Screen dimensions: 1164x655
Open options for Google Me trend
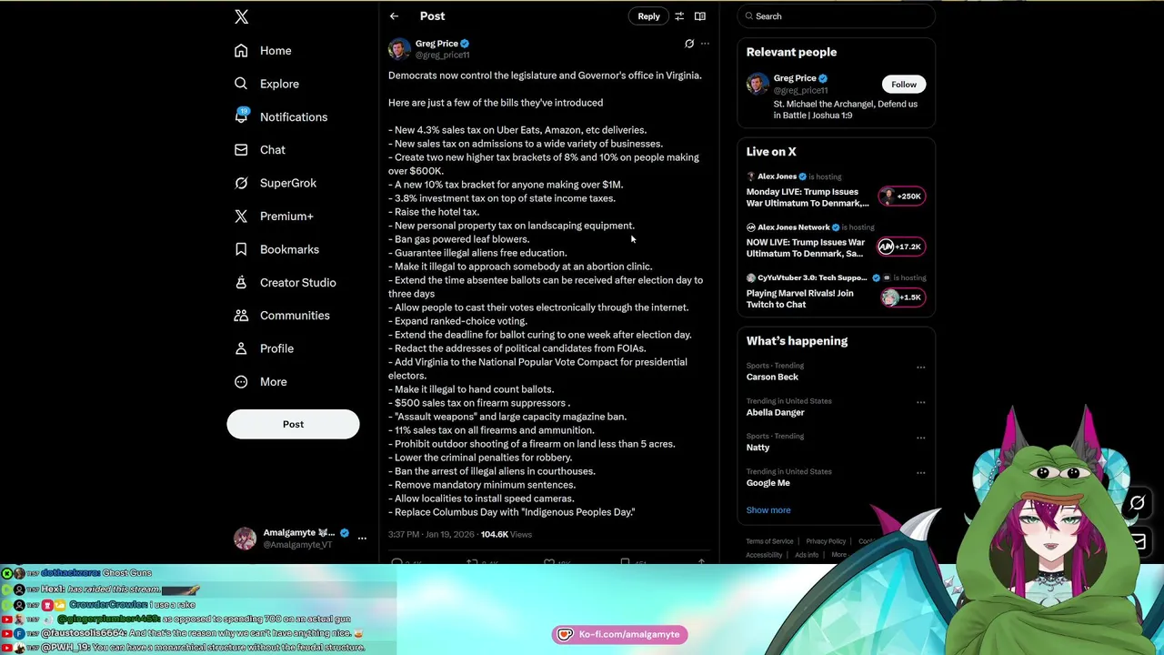coord(921,473)
